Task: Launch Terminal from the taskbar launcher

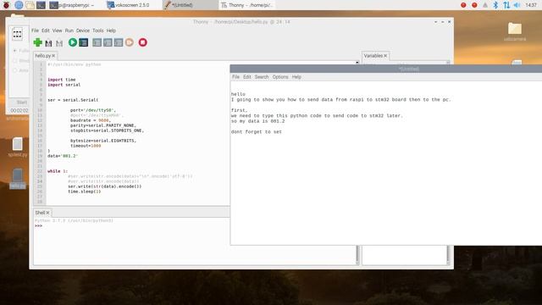Action: (x=41, y=5)
